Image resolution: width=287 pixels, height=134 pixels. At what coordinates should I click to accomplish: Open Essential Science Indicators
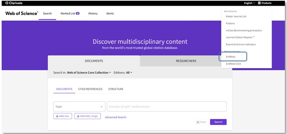[x=241, y=44]
